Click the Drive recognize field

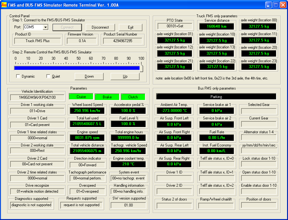[x=37, y=191]
